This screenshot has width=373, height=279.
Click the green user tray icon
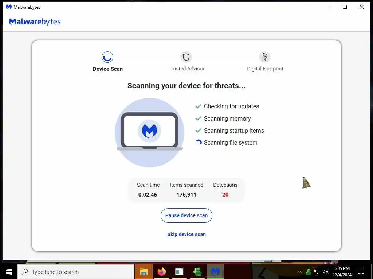[x=309, y=272]
